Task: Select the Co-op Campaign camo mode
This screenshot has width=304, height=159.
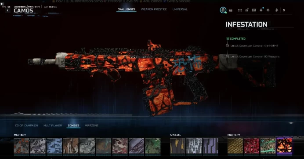Action: pos(26,126)
